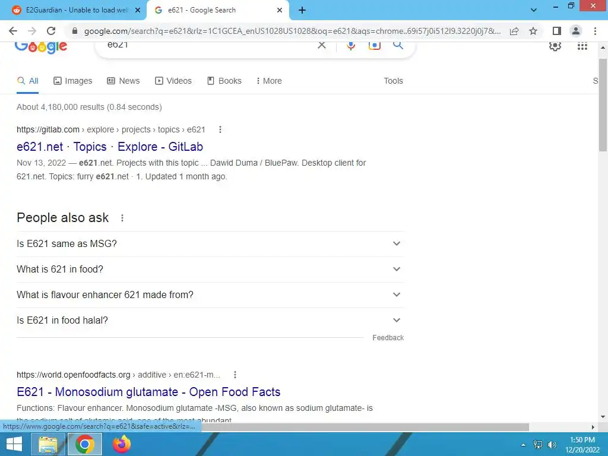Image resolution: width=608 pixels, height=456 pixels.
Task: Open the tab search dropdown arrow
Action: (x=534, y=10)
